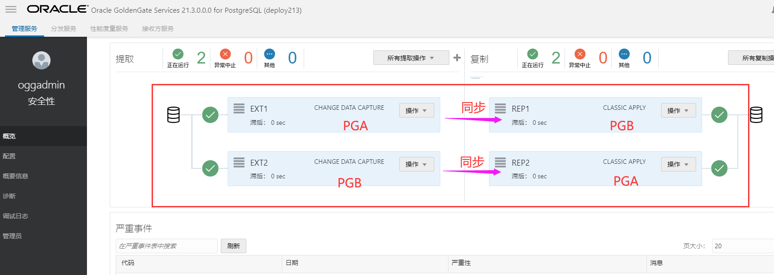Click the source database icon beside EXT1
The width and height of the screenshot is (774, 275).
click(x=173, y=115)
